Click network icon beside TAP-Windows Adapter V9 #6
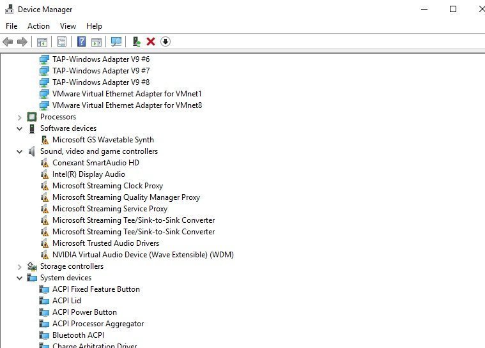 (x=44, y=59)
